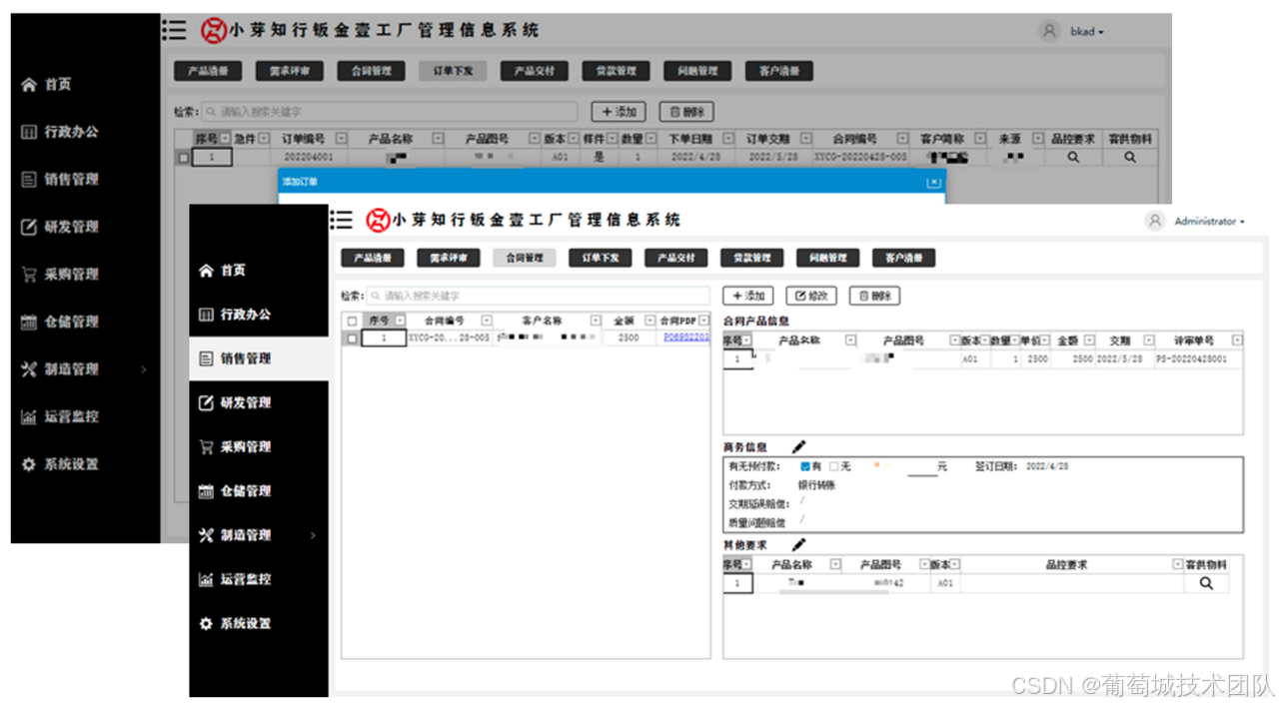
Task: Click the 运营监控 chart icon in front sidebar
Action: pyautogui.click(x=206, y=579)
